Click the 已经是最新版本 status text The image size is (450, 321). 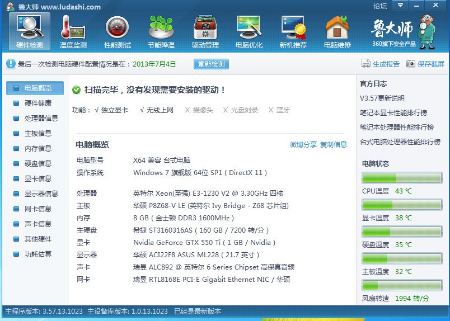198,311
